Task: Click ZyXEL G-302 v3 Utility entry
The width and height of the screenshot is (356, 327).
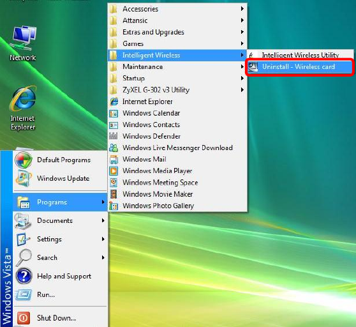Action: (x=177, y=90)
